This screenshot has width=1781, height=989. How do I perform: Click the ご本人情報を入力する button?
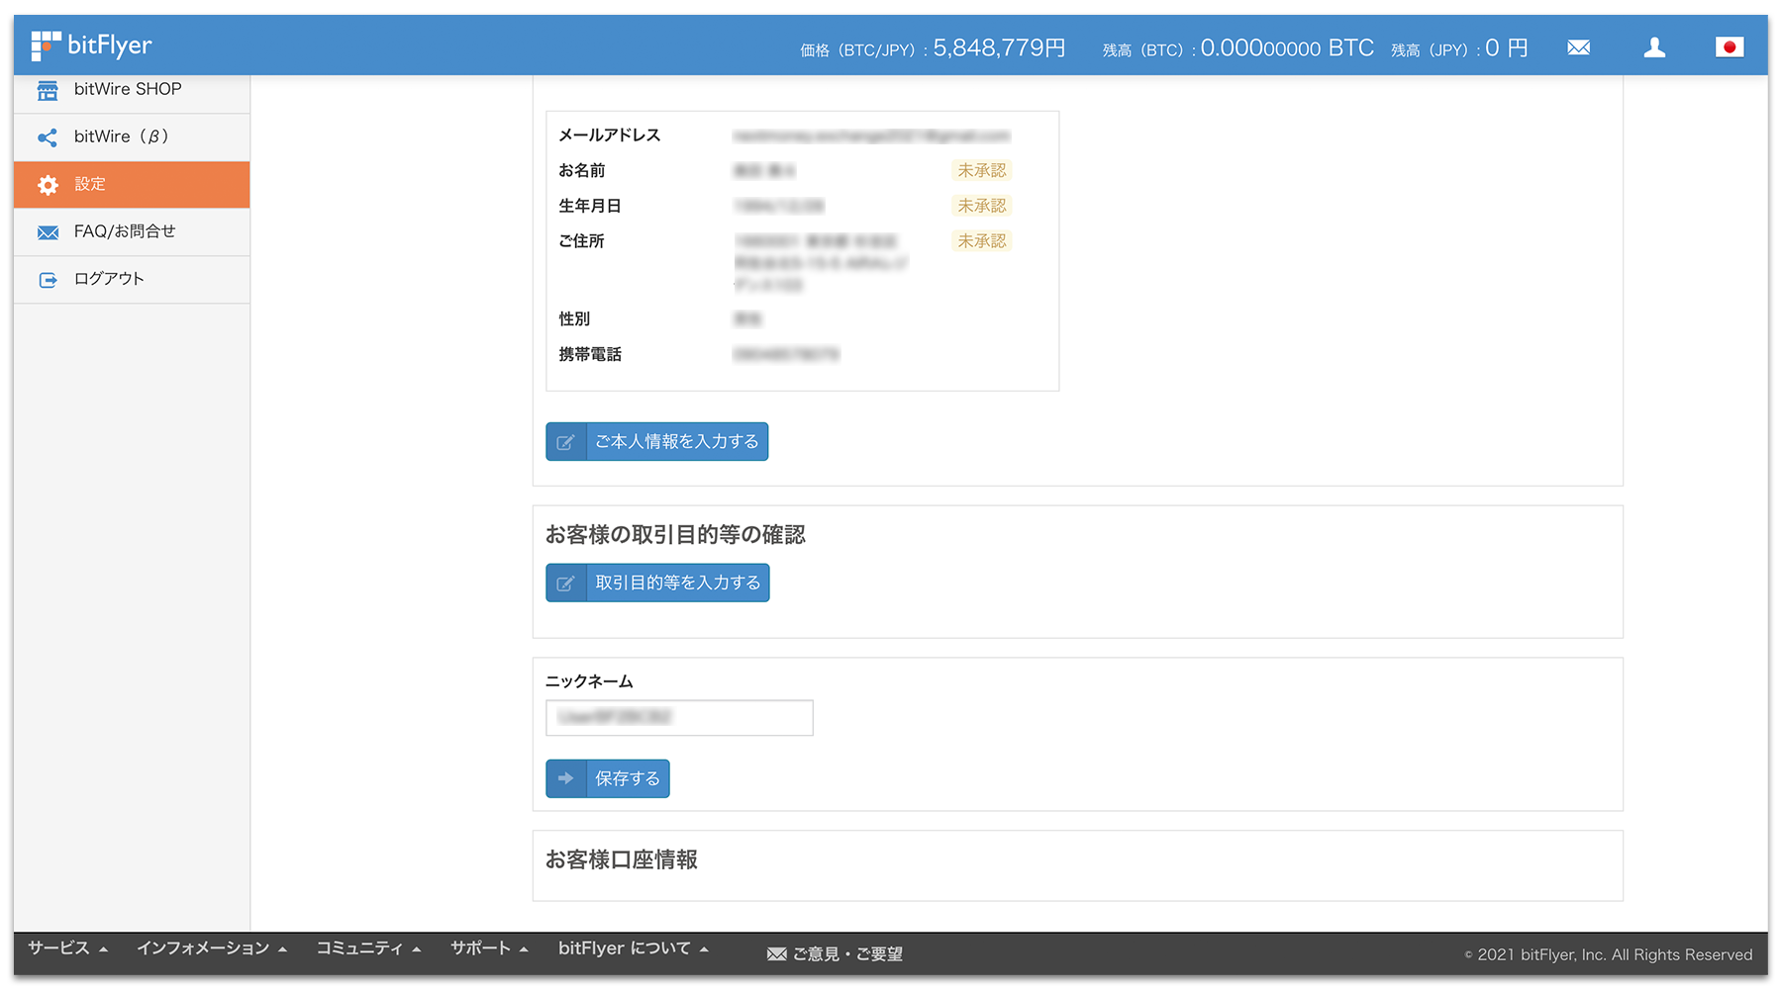[x=656, y=441]
